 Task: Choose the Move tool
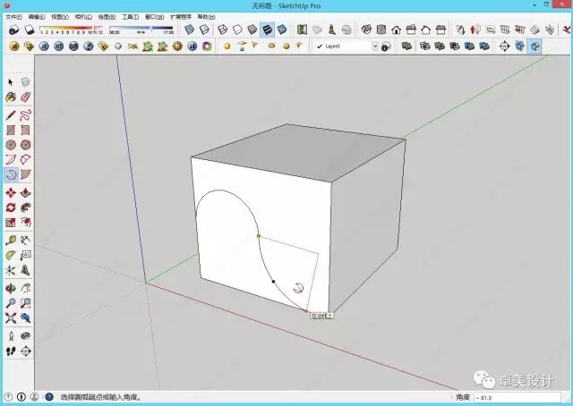[11, 193]
